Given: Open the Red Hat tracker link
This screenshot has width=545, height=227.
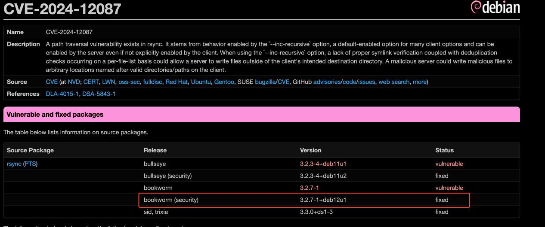Looking at the screenshot, I should (177, 82).
